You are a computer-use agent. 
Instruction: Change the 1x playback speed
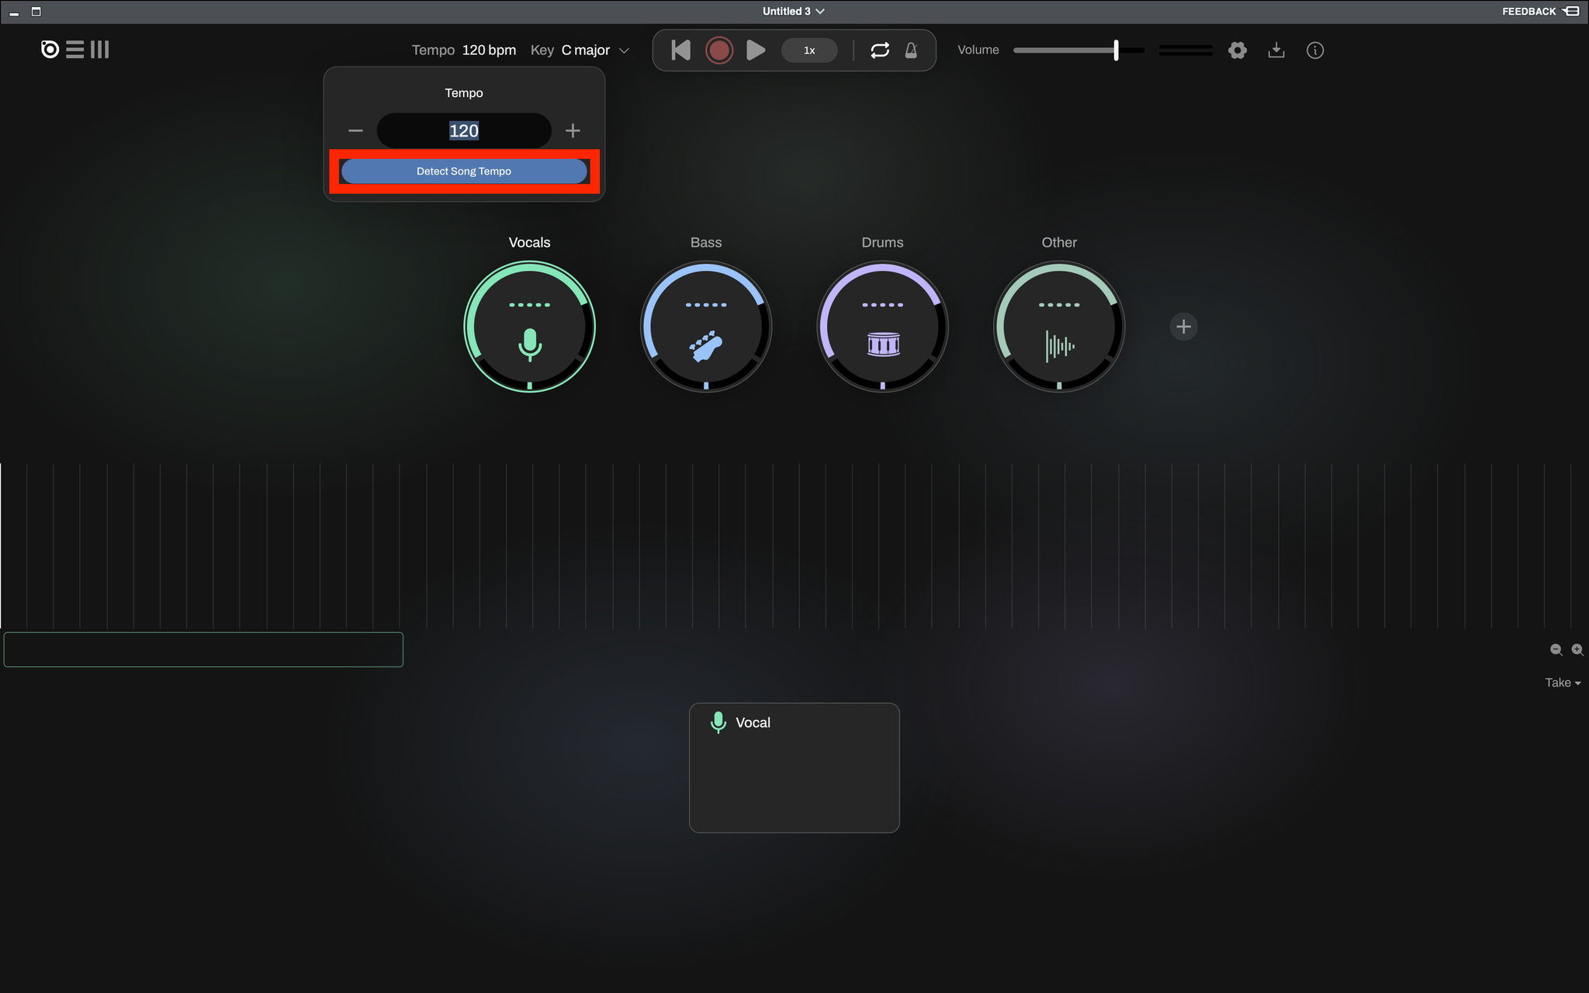coord(809,50)
